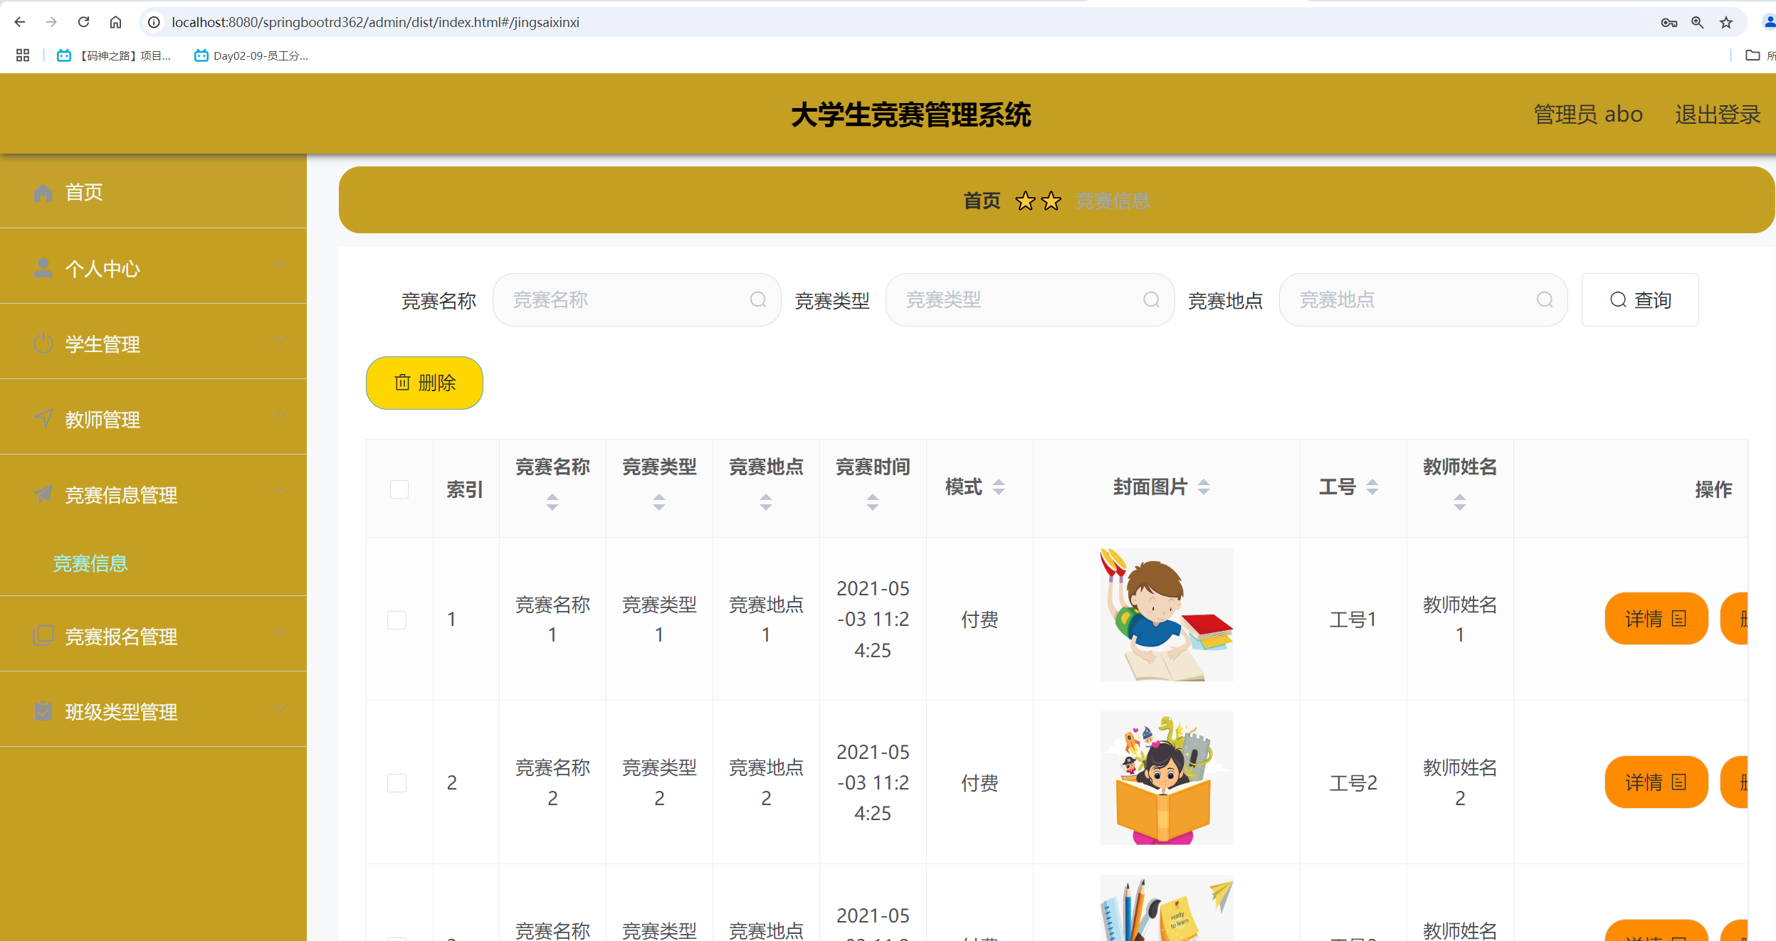Screen dimensions: 1776x941
Task: Click the browser reload icon
Action: click(83, 22)
